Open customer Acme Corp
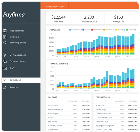The height and width of the screenshot is (132, 140). click(x=100, y=105)
